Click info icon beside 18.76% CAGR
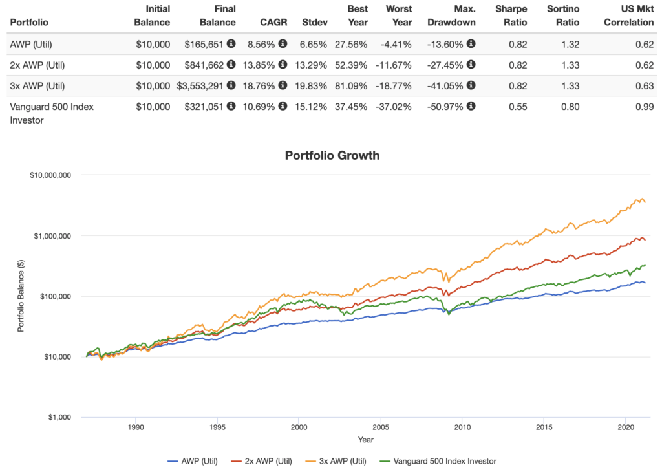The width and height of the screenshot is (662, 474). coord(284,85)
